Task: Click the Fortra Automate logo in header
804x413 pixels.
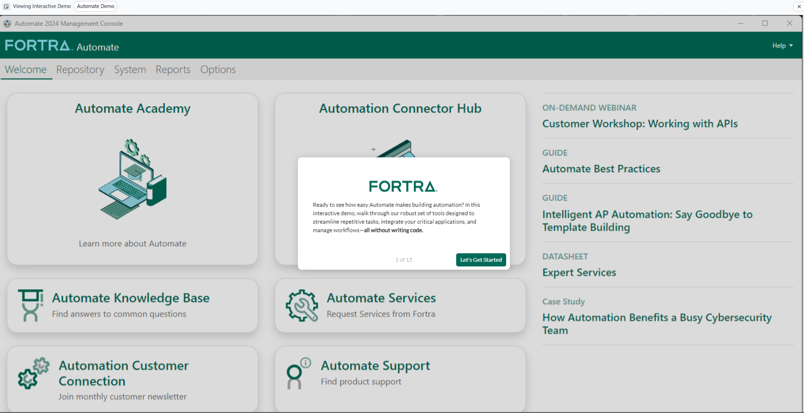Action: pos(62,46)
